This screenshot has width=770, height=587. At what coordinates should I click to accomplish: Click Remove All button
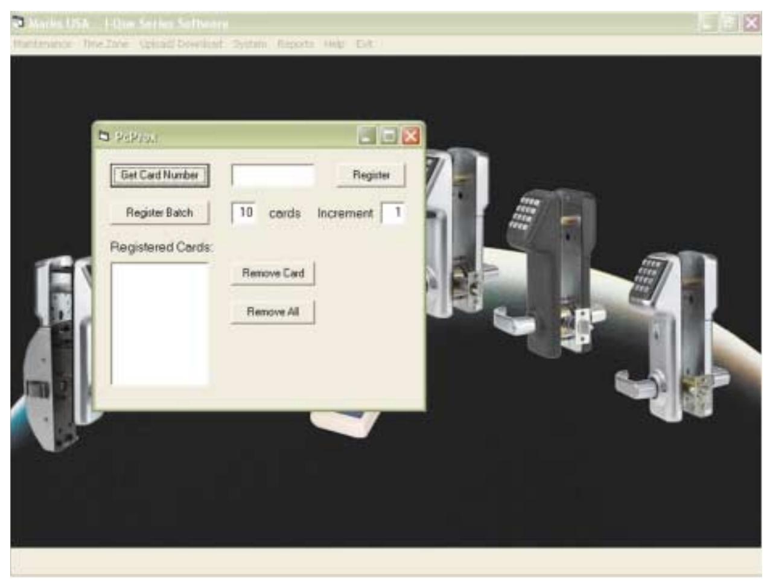click(273, 312)
